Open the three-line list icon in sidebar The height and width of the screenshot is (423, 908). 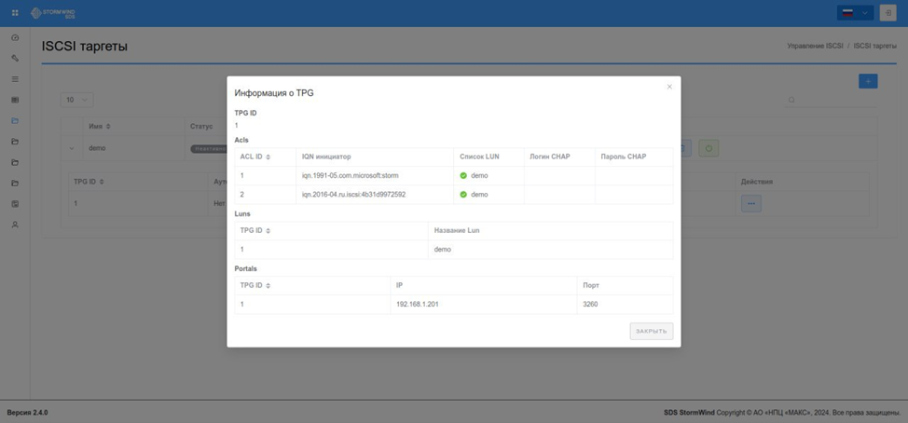tap(15, 79)
